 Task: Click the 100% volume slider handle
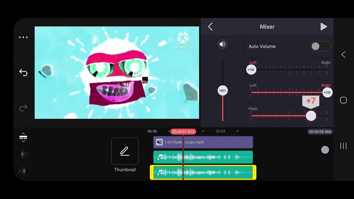tap(223, 91)
